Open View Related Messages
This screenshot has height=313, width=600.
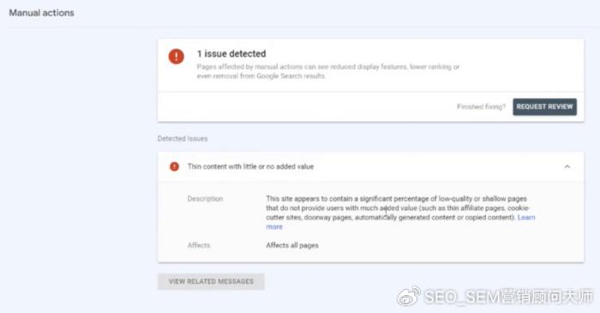click(211, 281)
